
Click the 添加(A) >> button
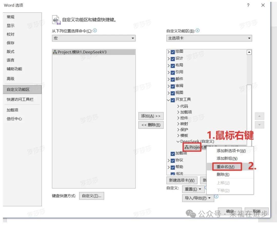click(151, 116)
